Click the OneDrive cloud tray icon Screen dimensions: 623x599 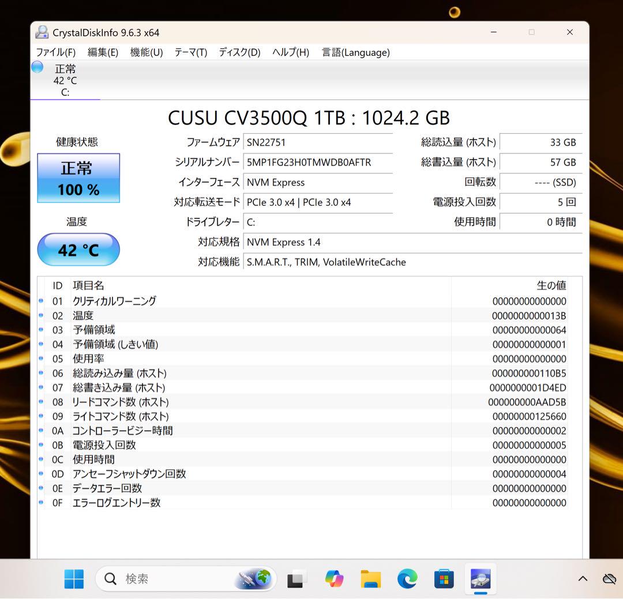(x=610, y=579)
